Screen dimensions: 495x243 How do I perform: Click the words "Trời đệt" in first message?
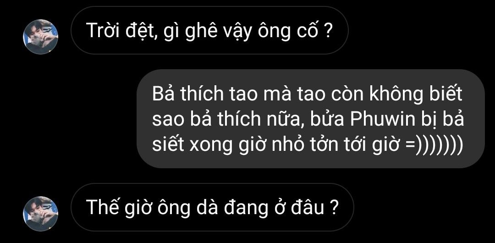pos(122,31)
